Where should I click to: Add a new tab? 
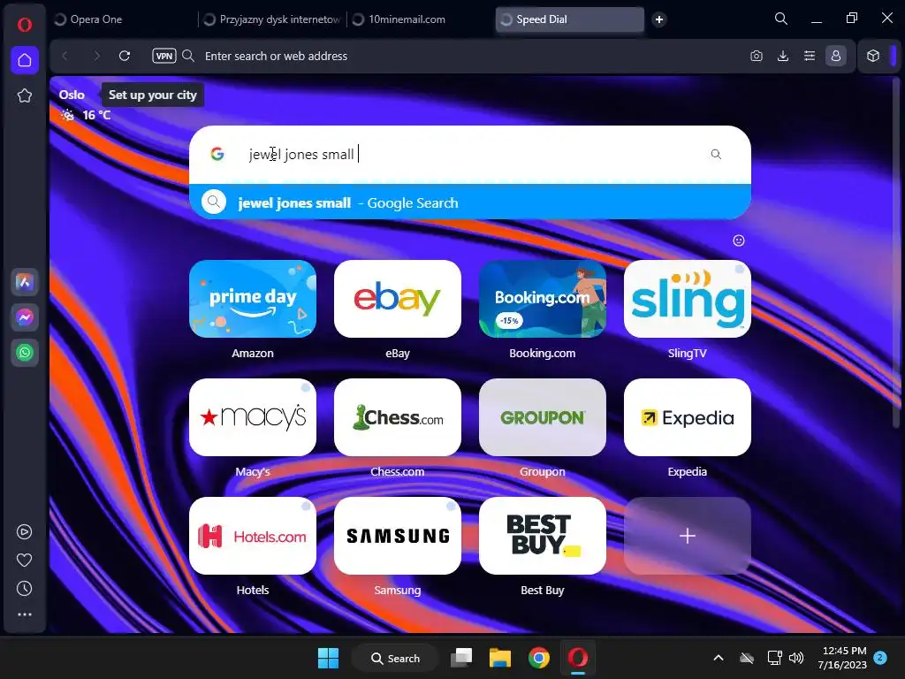click(658, 19)
